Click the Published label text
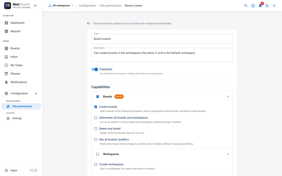 106,69
